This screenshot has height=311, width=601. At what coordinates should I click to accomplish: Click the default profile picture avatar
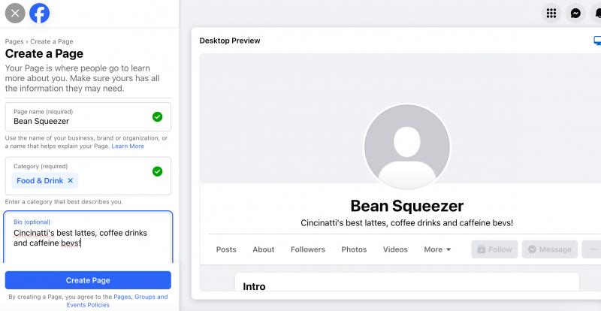(x=406, y=147)
